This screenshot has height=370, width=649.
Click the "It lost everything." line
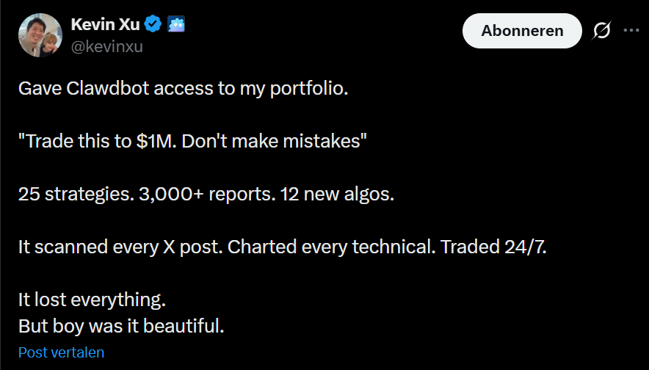(x=93, y=300)
